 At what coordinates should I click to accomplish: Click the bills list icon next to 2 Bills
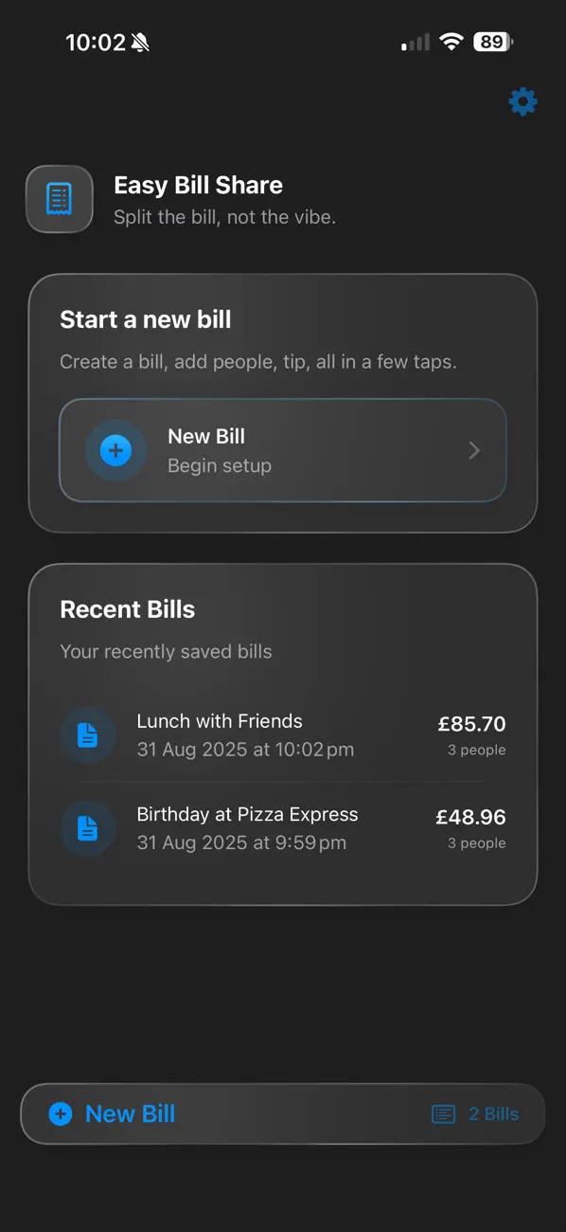443,1114
